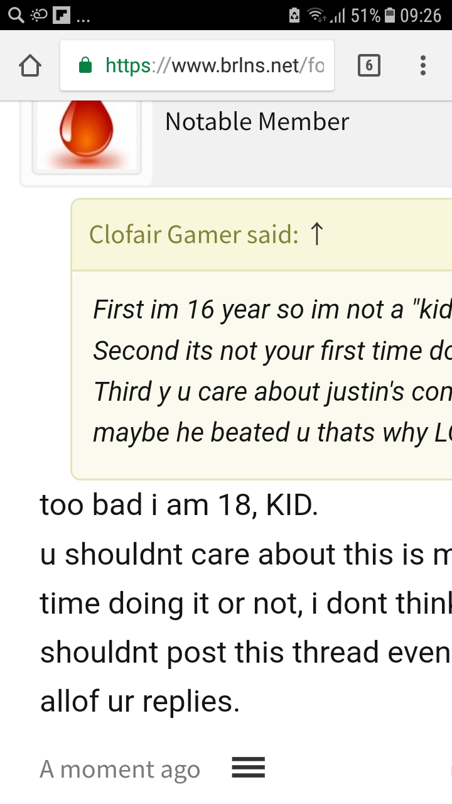The width and height of the screenshot is (452, 804).
Task: Tap the search magnifier icon in the status bar
Action: (16, 15)
